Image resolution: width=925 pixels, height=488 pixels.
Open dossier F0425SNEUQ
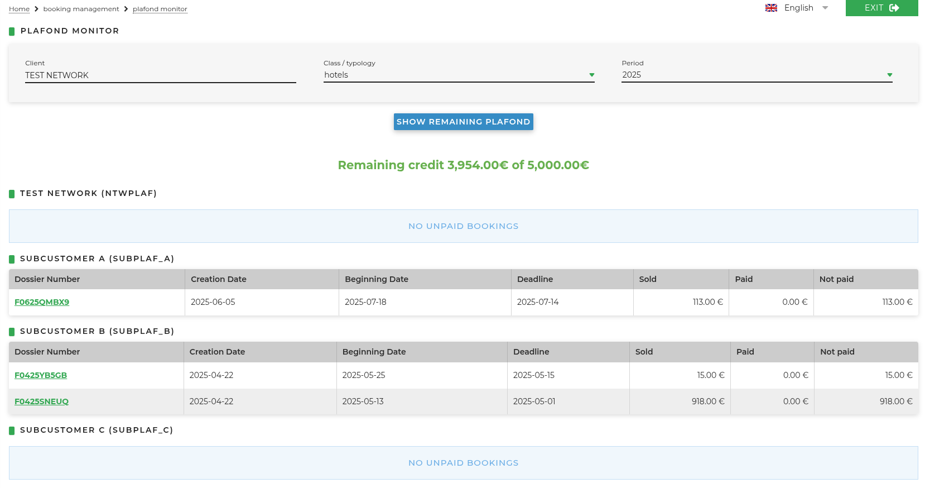coord(41,401)
